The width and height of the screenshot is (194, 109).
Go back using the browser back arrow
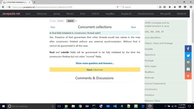[3, 7]
